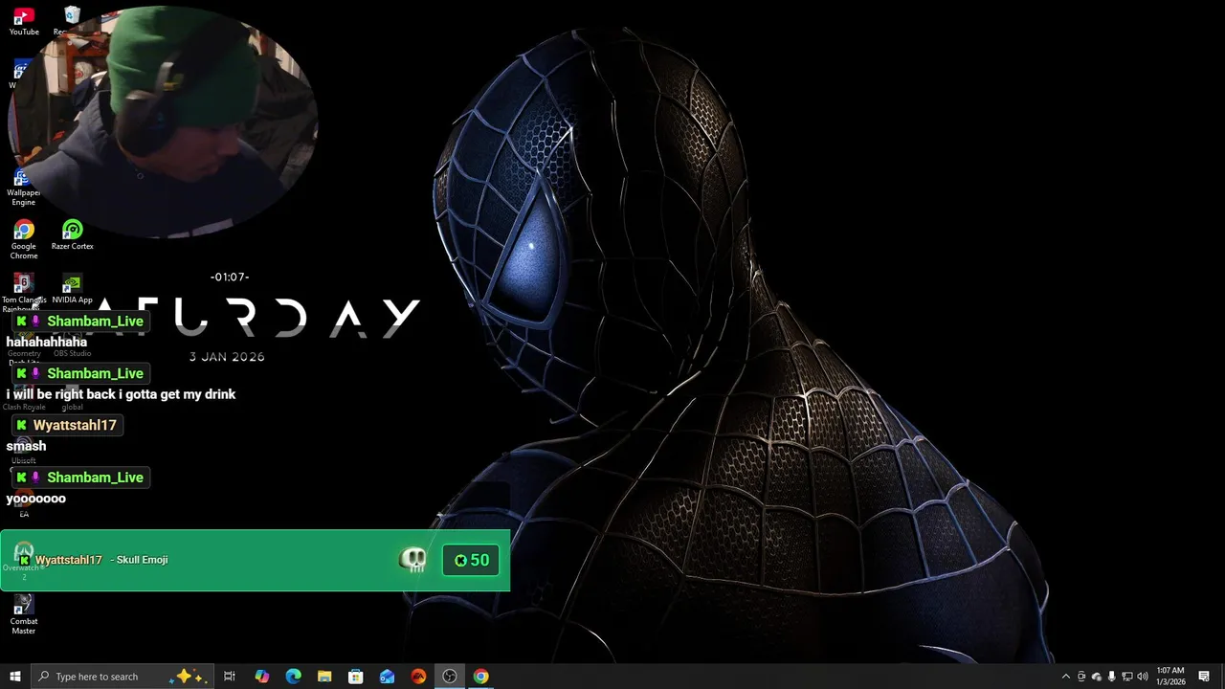Open the OneDrive tray icon
This screenshot has height=689, width=1225.
click(1097, 677)
